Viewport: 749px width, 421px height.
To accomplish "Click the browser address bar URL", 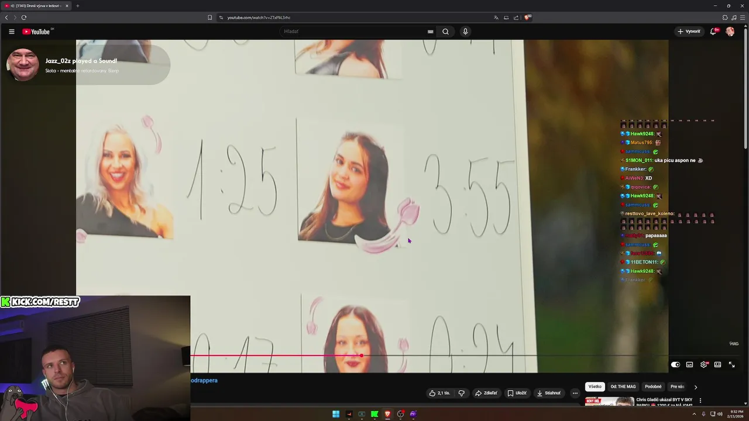I will click(259, 18).
